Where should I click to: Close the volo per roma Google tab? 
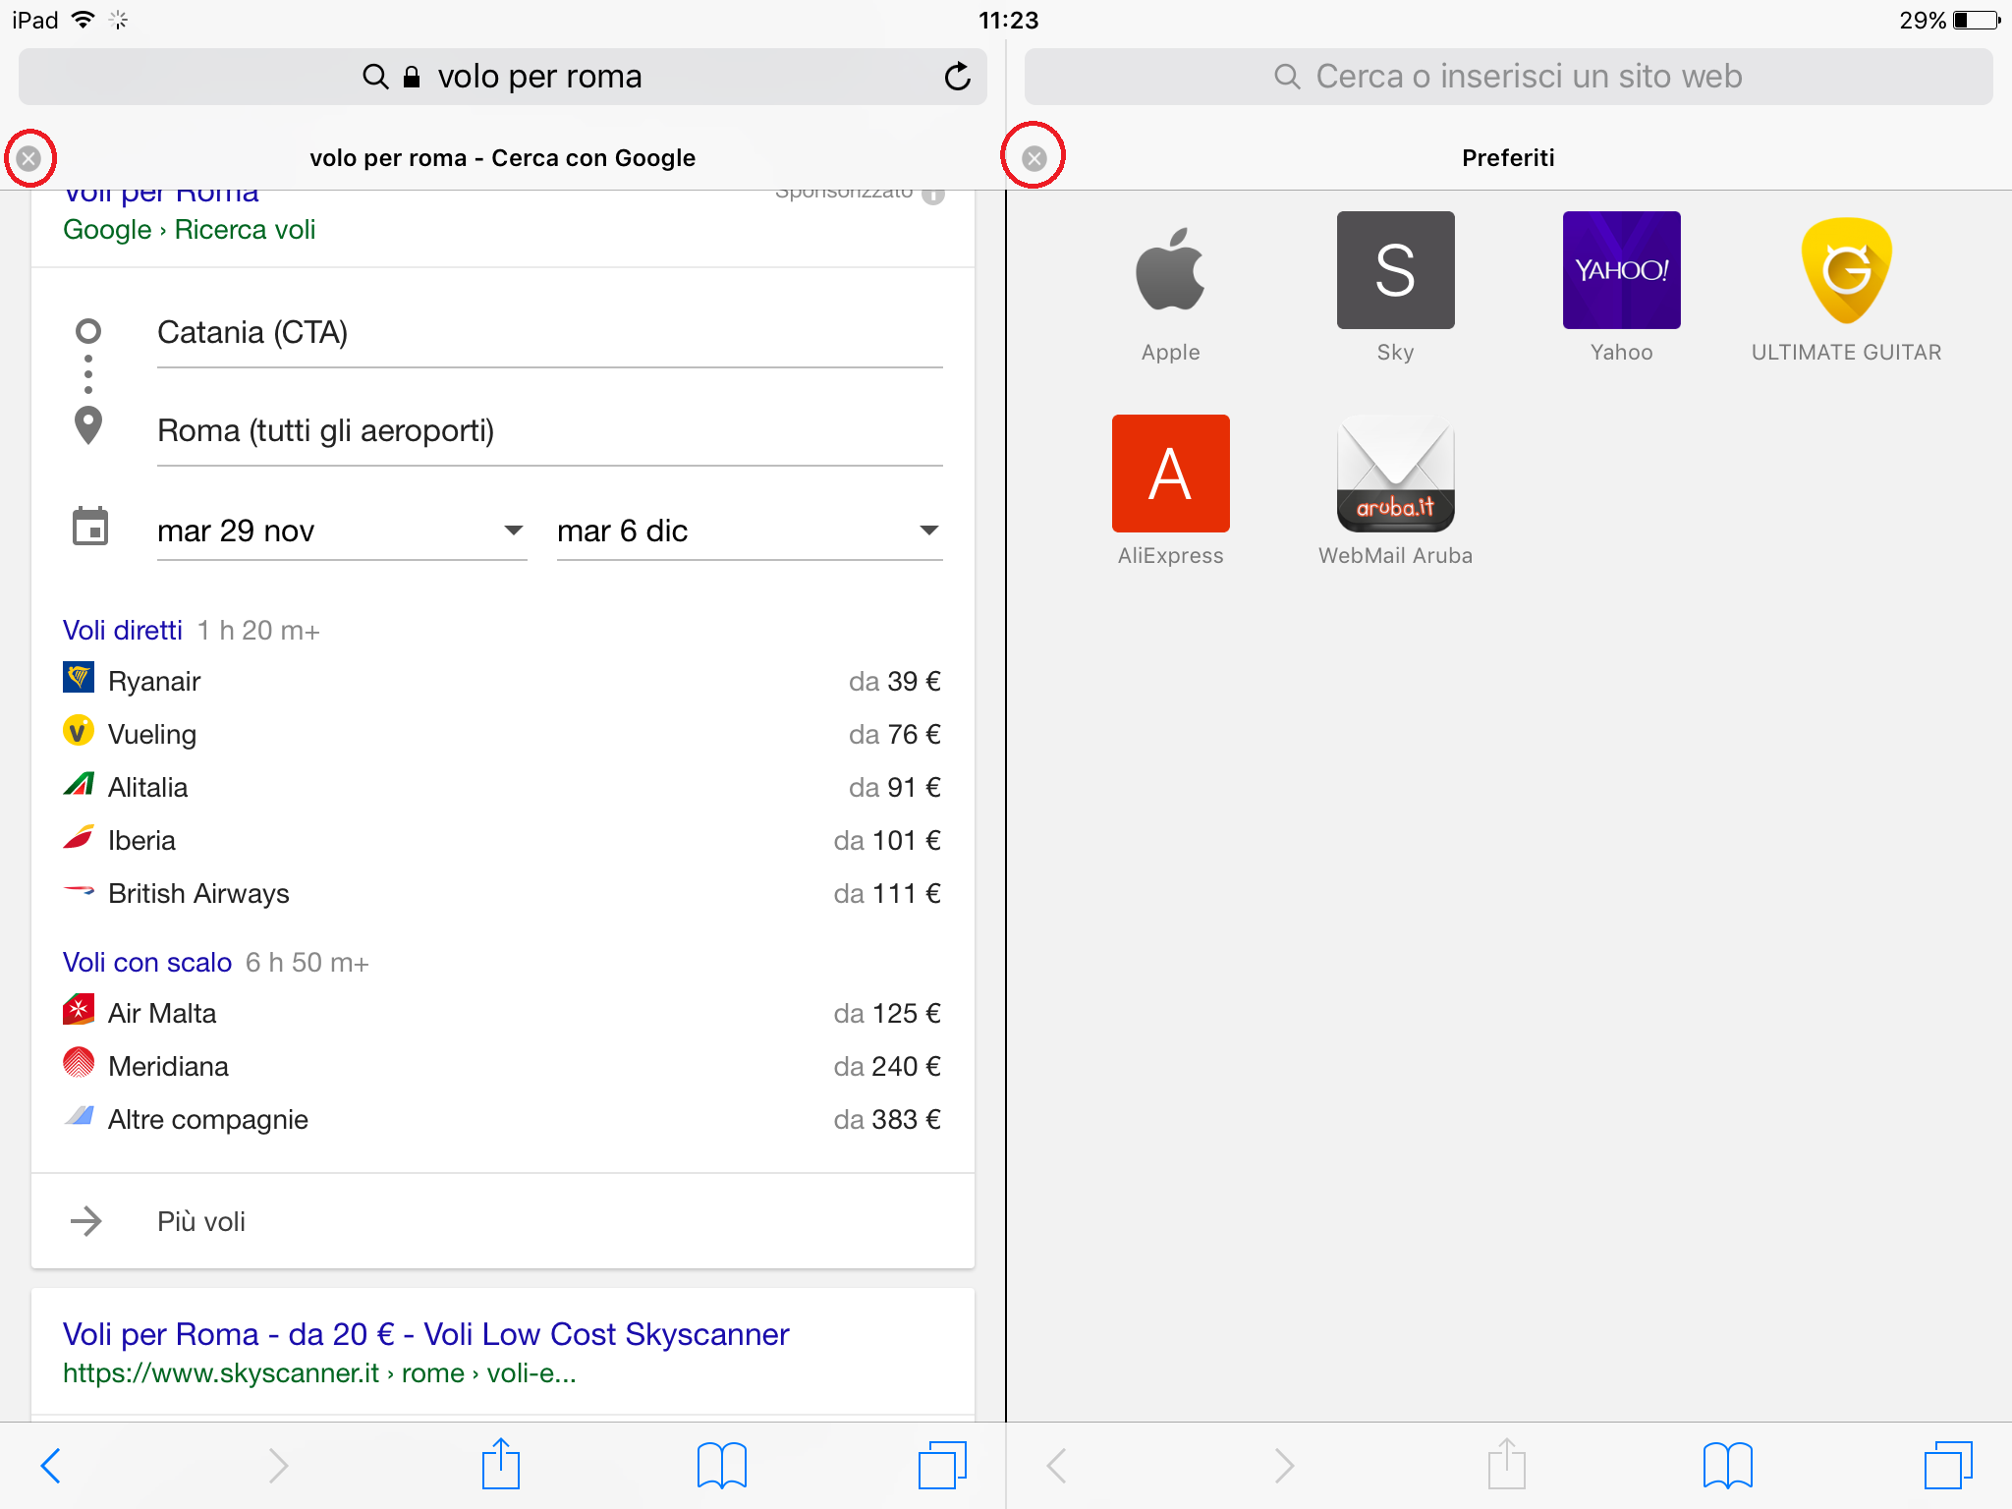[29, 158]
